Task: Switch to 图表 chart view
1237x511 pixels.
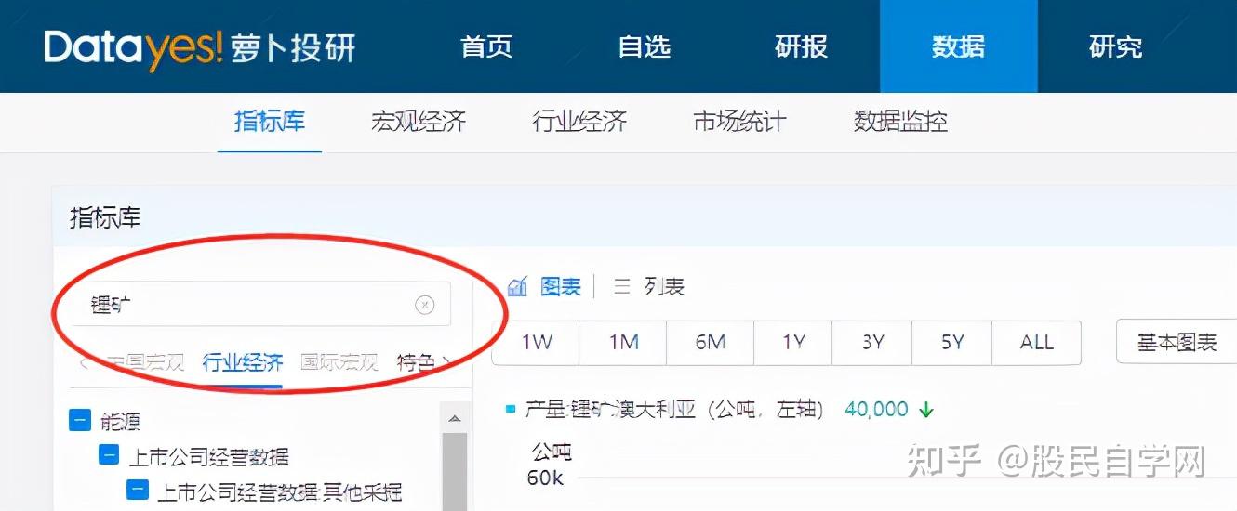Action: click(561, 287)
